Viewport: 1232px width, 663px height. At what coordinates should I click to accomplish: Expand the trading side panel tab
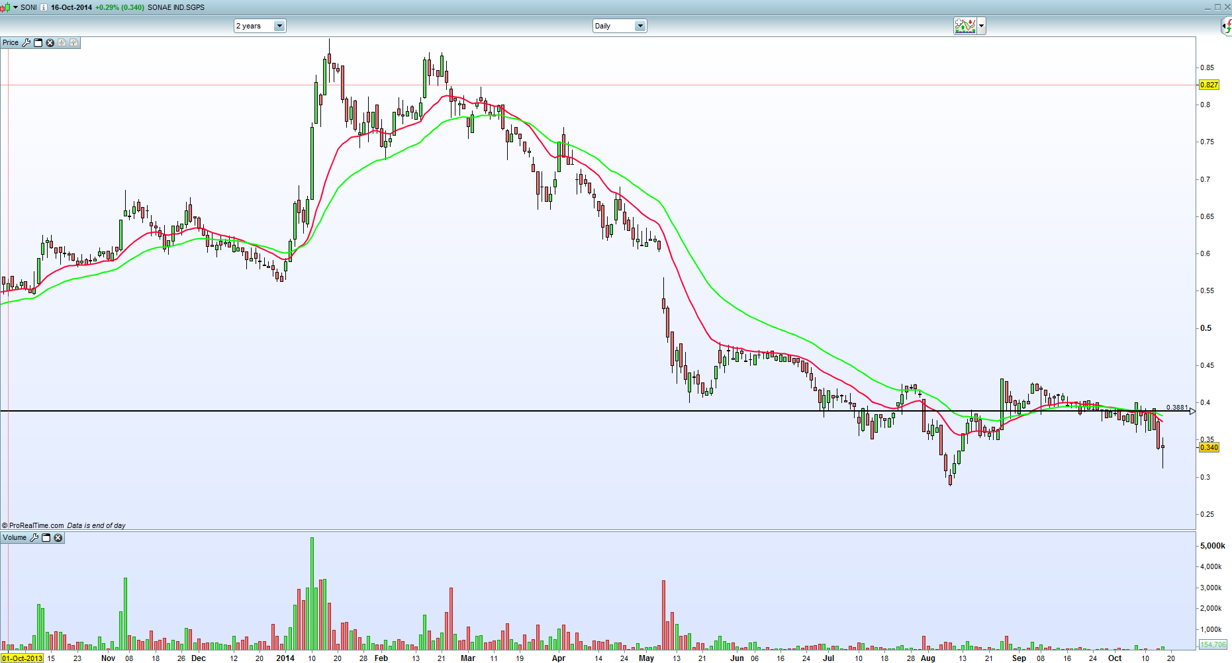1227,26
